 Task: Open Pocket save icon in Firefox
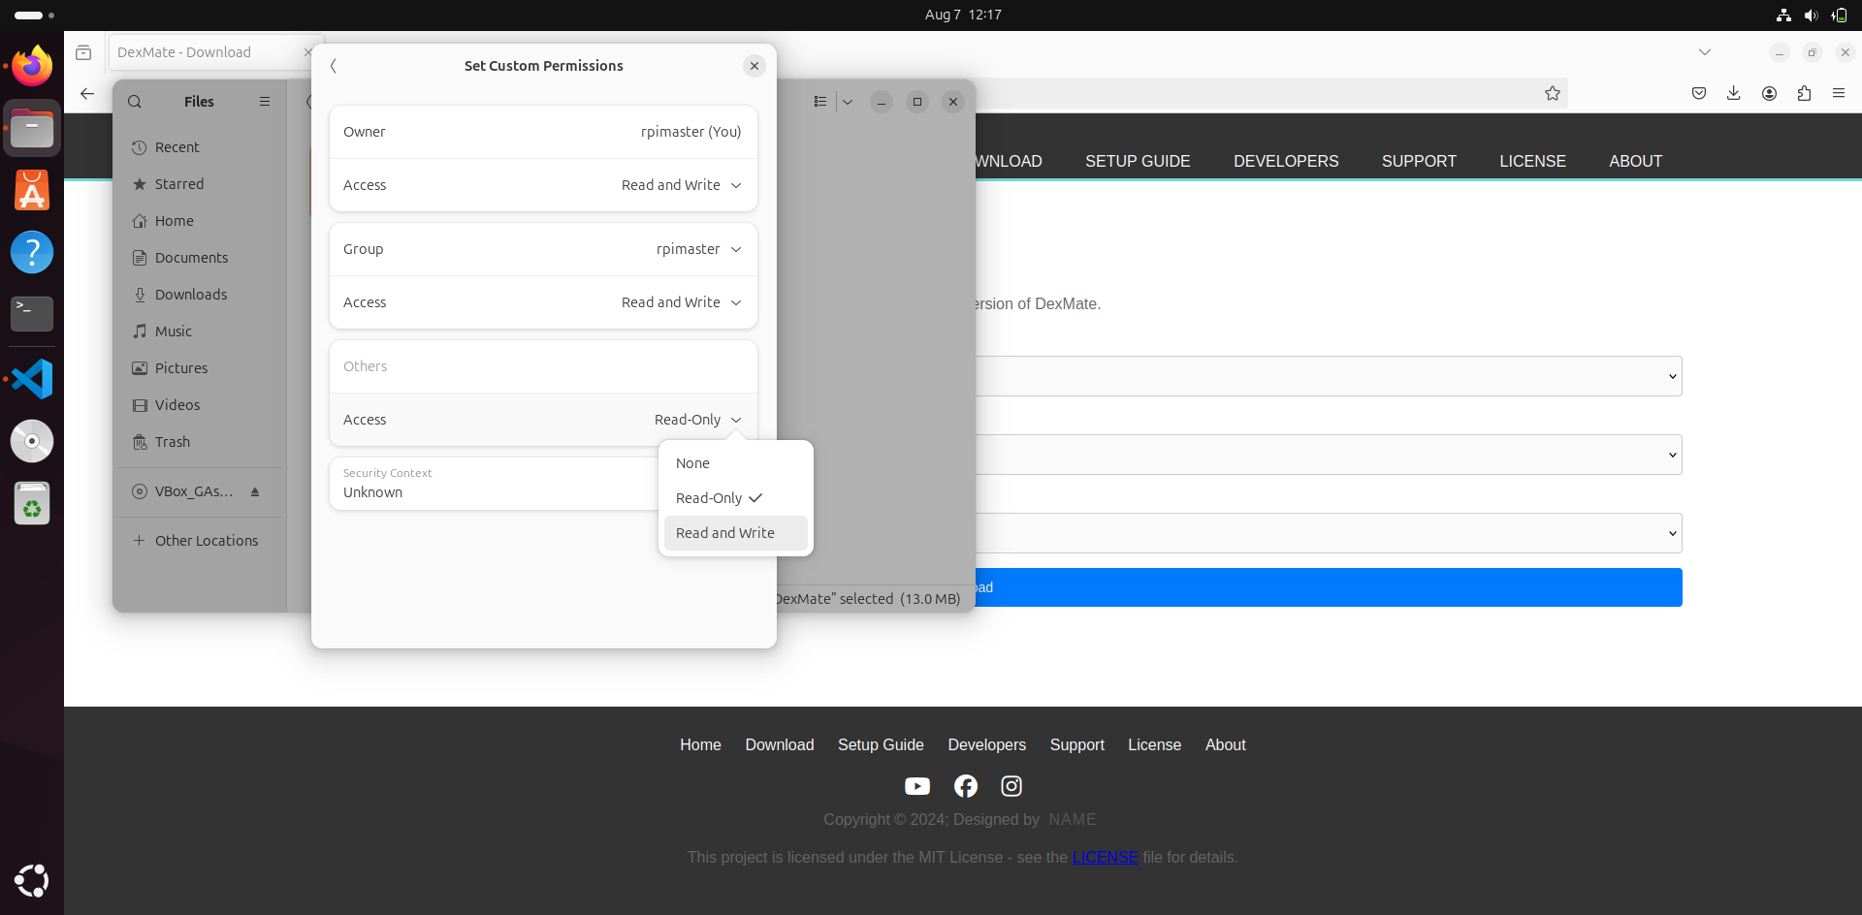point(1699,93)
